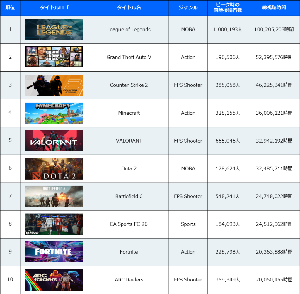Click the Sports genre cell
This screenshot has width=300, height=294.
(x=188, y=224)
